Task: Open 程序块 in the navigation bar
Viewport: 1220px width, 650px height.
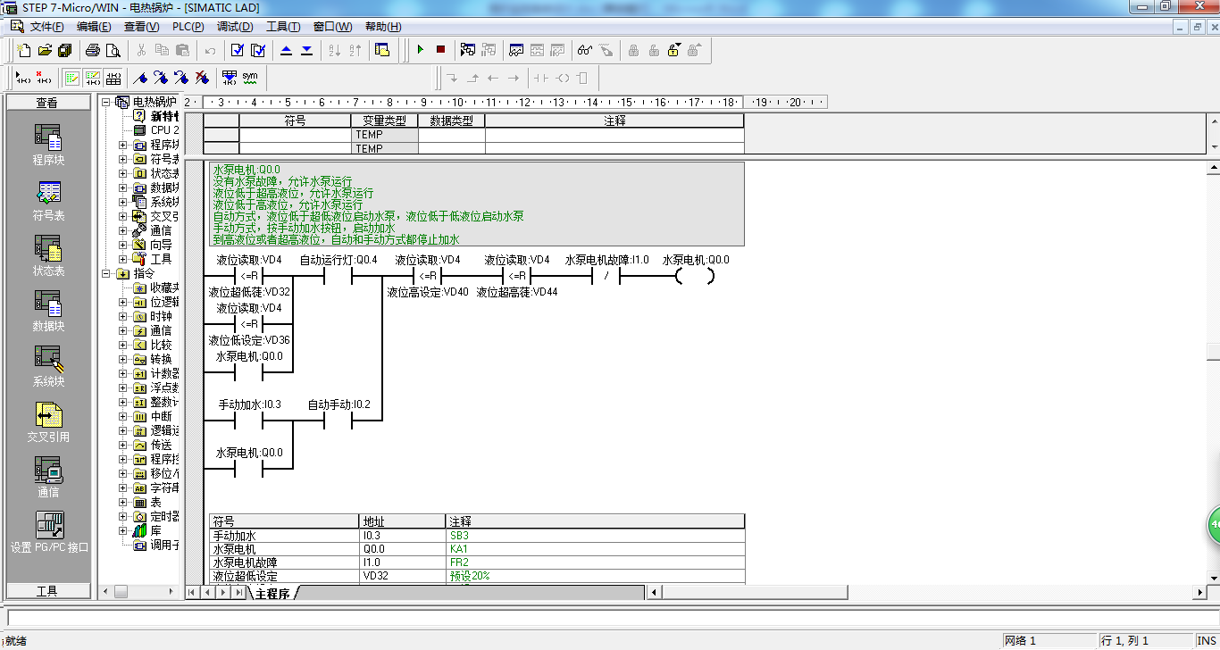Action: 49,145
